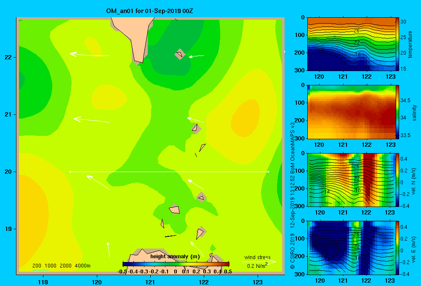Viewport: 421px width, 286px height.
Task: Click the eastward velocity section plot
Action: click(352, 248)
